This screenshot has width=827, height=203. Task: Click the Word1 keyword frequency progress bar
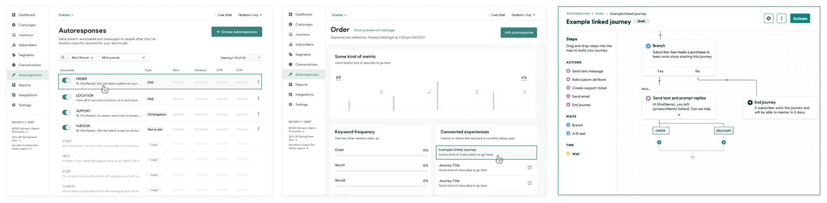tap(382, 171)
